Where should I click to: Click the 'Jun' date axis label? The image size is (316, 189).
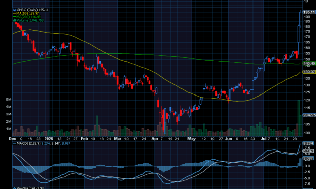229,139
